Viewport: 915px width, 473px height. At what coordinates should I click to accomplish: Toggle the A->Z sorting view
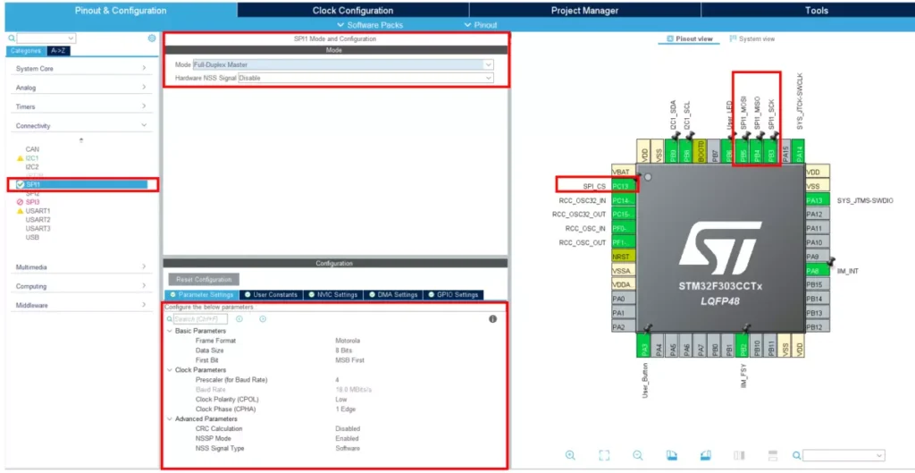pyautogui.click(x=60, y=51)
